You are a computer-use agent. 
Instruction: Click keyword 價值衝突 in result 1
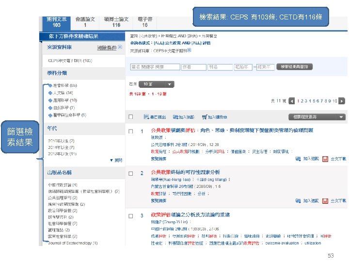click(238, 151)
